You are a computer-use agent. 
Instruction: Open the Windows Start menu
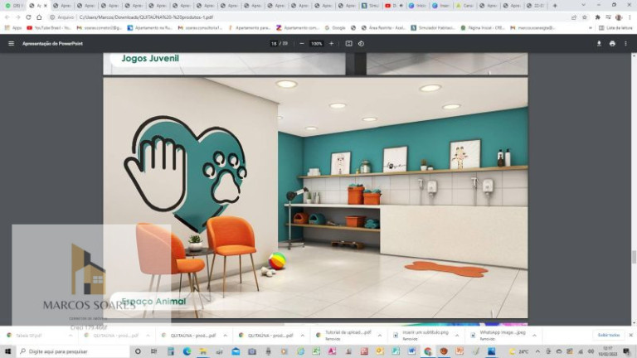click(7, 351)
